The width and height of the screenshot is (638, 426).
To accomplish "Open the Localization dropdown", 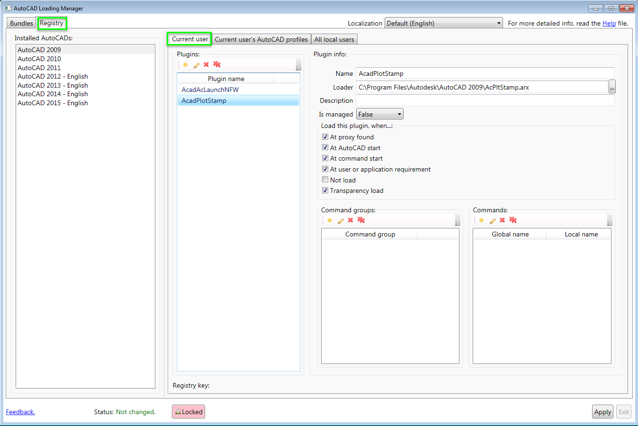I will pos(443,23).
